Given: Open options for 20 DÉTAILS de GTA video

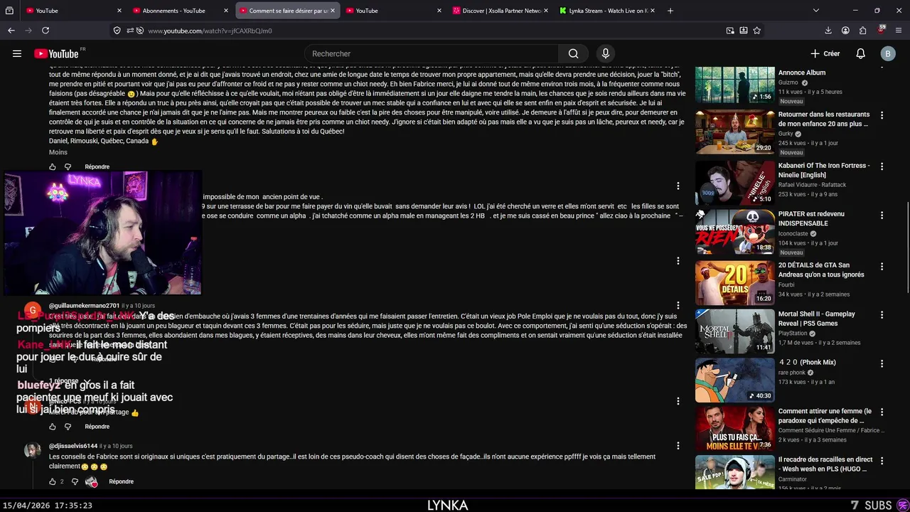Looking at the screenshot, I should coord(882,266).
